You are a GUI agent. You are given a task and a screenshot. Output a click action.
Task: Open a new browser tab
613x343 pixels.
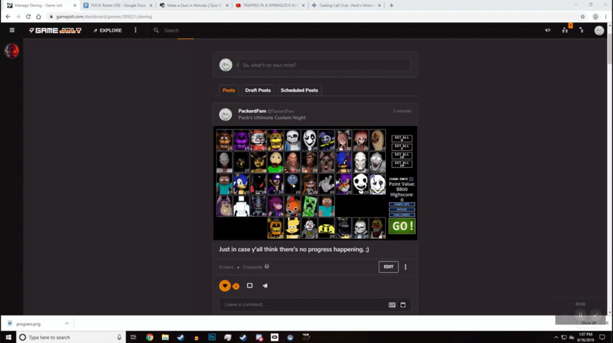pos(391,6)
